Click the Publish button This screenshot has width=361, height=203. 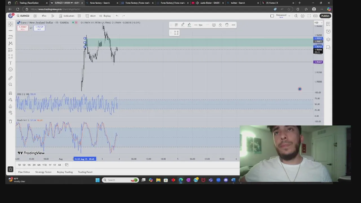[325, 16]
